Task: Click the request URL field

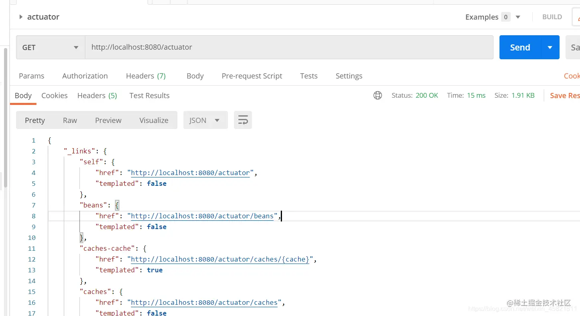Action: (x=289, y=47)
